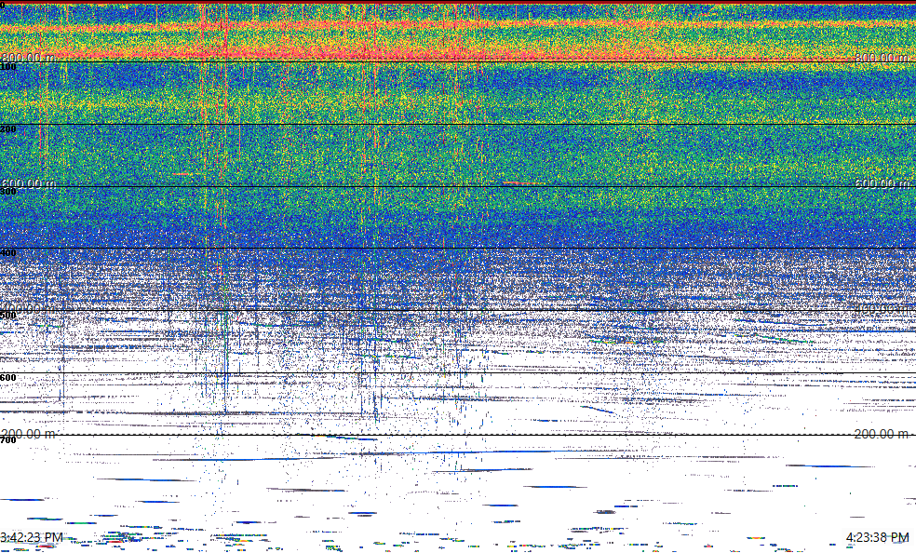The image size is (916, 553).
Task: Click the 3:42:23 PM start time label
Action: [32, 537]
